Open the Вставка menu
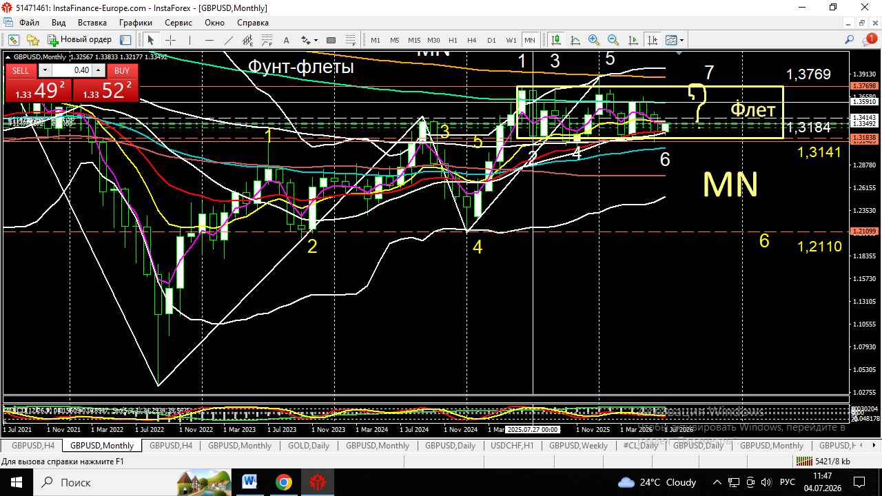Screen dimensions: 882x496 coord(92,23)
